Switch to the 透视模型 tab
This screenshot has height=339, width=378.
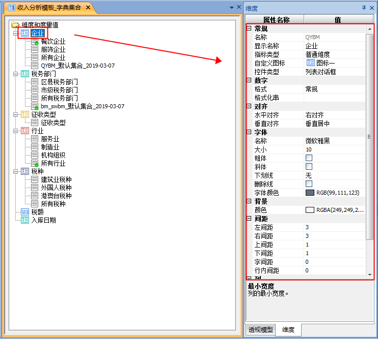pos(261,329)
